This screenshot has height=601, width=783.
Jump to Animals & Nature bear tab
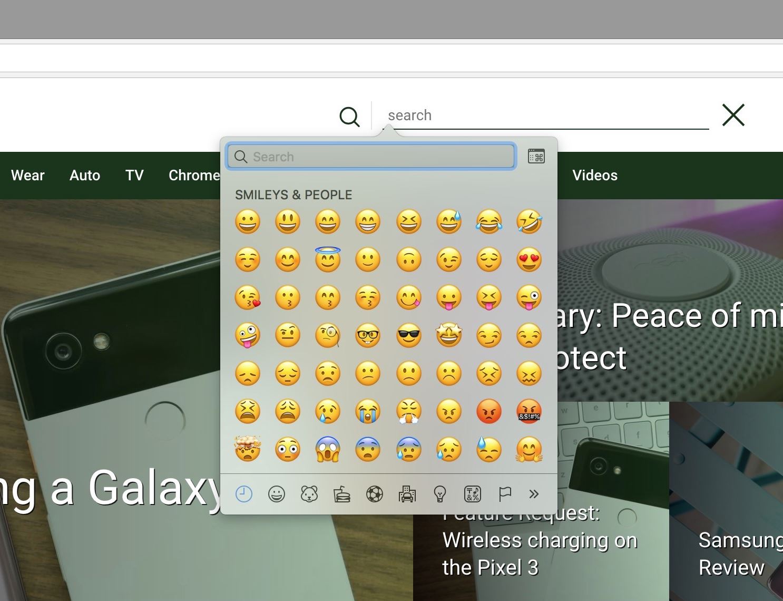pos(309,494)
